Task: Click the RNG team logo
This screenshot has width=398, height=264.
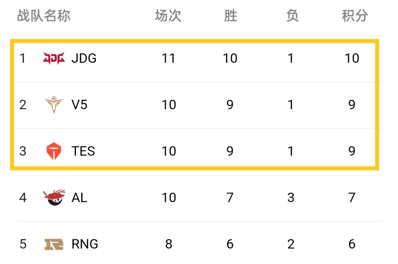Action: pyautogui.click(x=54, y=244)
